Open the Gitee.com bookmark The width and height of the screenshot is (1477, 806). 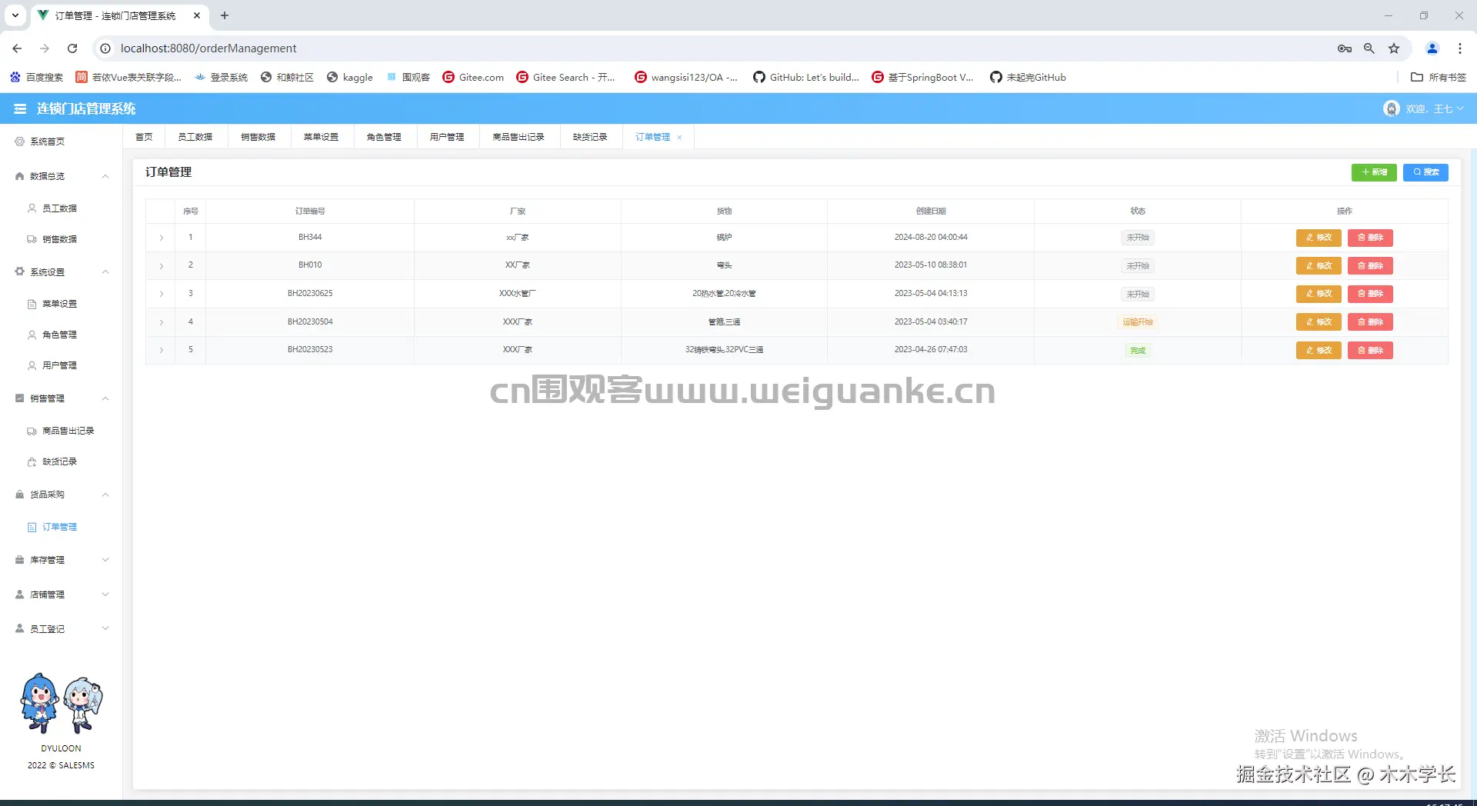473,77
